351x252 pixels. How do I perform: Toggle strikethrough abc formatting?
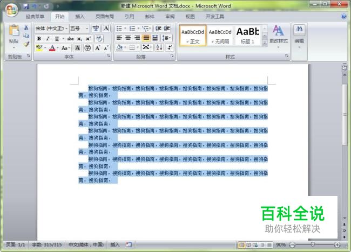pos(71,39)
